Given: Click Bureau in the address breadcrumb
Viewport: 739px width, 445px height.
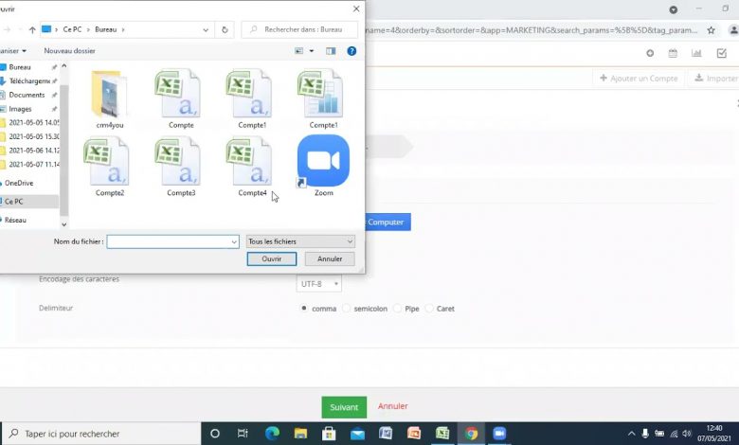Looking at the screenshot, I should tap(105, 29).
